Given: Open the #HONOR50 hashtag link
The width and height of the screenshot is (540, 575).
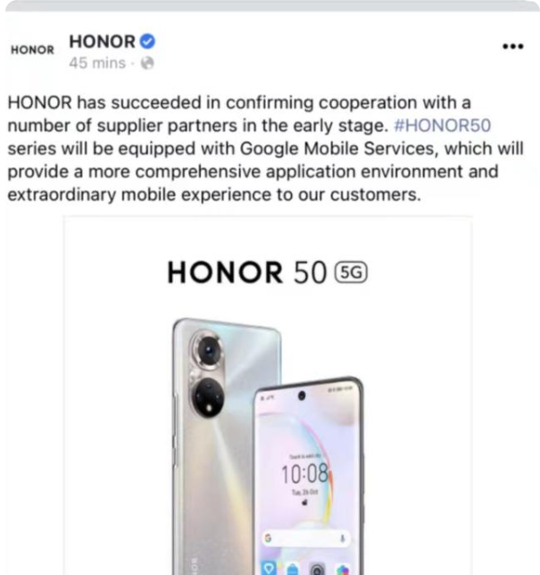Looking at the screenshot, I should tap(442, 125).
